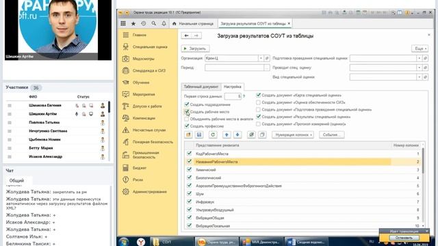
Task: Open the Yandex browser taskbar icon
Action: 141,242
